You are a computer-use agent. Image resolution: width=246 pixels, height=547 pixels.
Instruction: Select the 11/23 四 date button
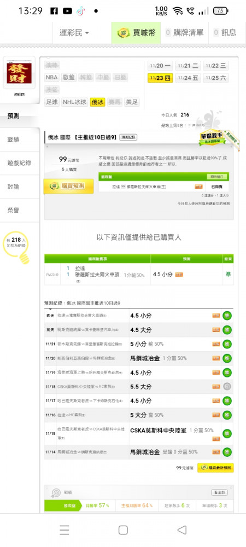click(160, 78)
